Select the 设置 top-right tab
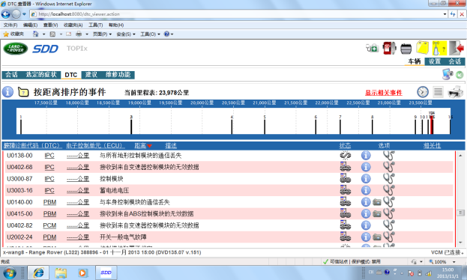 [435, 61]
